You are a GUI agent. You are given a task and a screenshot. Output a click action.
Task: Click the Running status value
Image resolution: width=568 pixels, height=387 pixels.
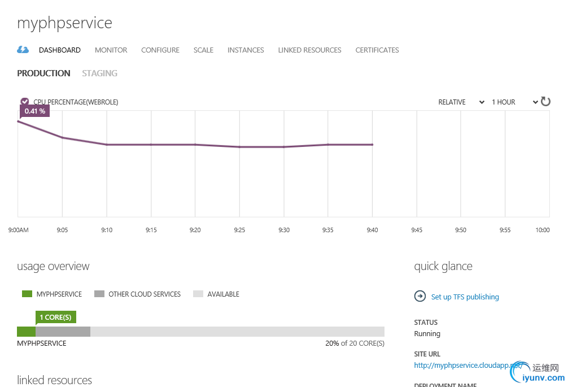pyautogui.click(x=427, y=334)
